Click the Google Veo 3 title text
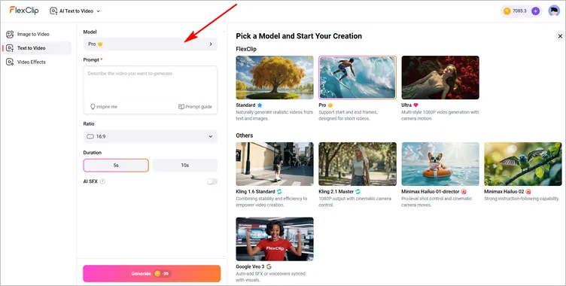 pyautogui.click(x=250, y=266)
